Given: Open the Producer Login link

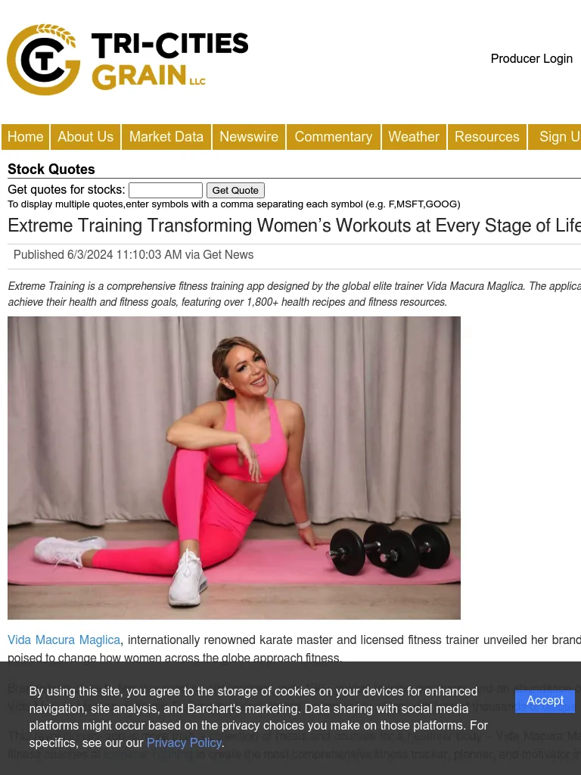Looking at the screenshot, I should pos(531,58).
